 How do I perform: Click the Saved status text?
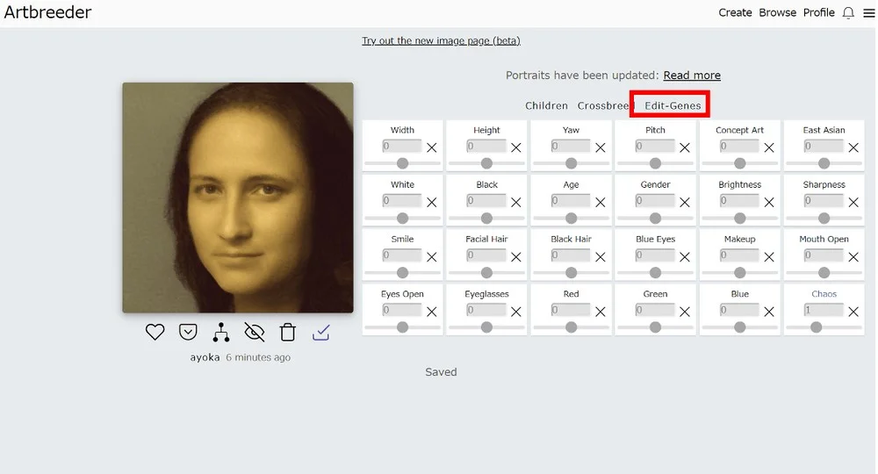click(x=441, y=372)
